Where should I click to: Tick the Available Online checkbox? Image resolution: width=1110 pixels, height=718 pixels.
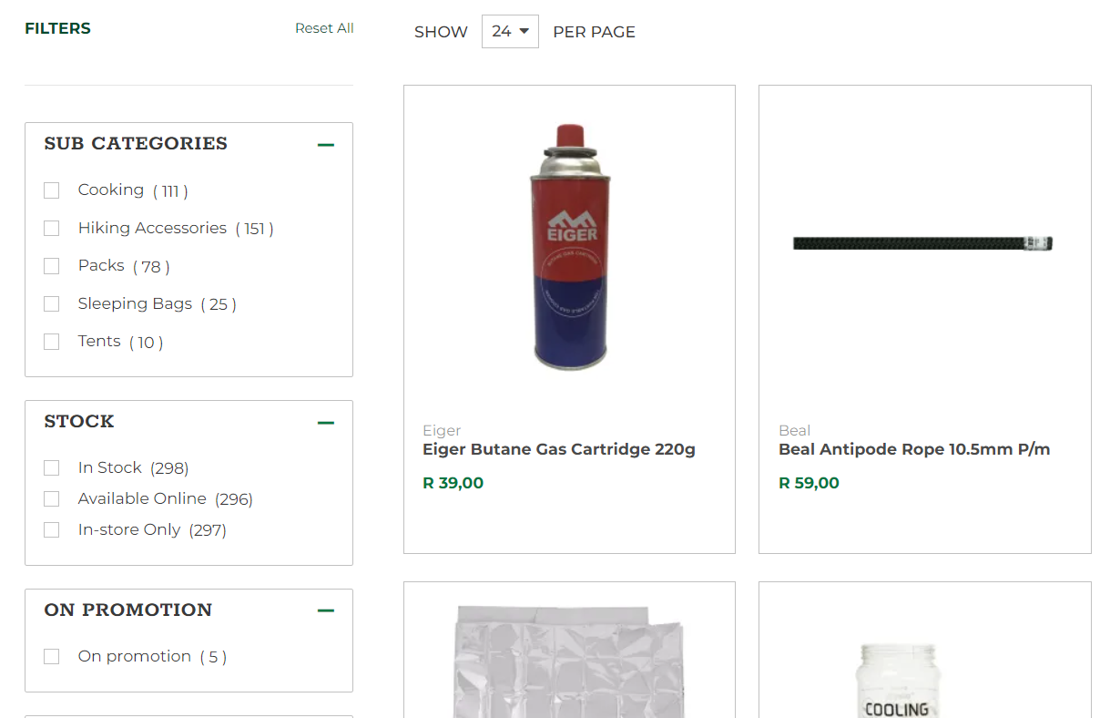point(52,499)
